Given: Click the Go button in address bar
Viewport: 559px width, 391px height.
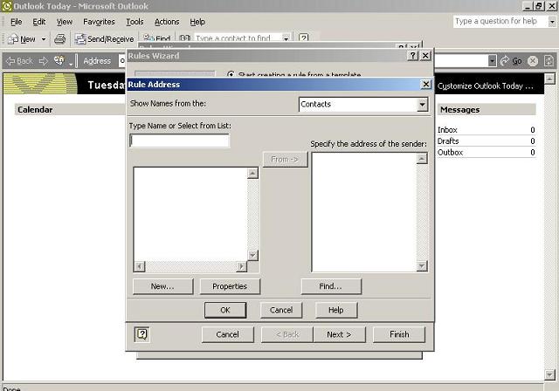Looking at the screenshot, I should [x=511, y=61].
